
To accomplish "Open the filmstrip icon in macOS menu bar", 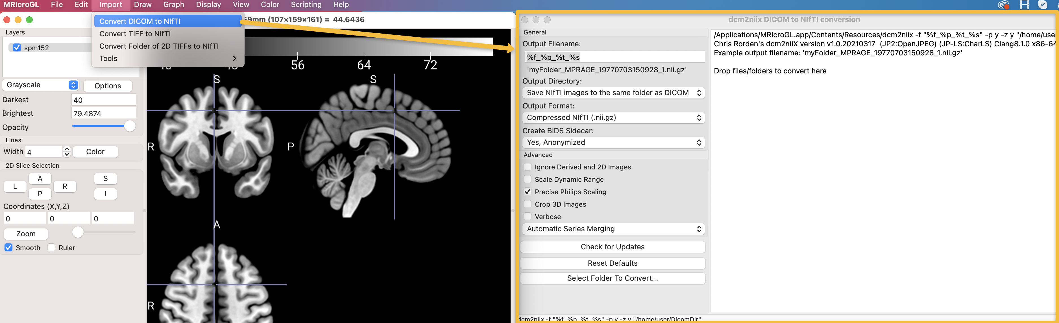I will coord(1024,5).
